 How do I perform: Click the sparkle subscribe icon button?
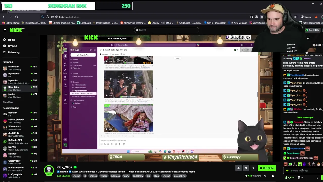[x=254, y=168]
